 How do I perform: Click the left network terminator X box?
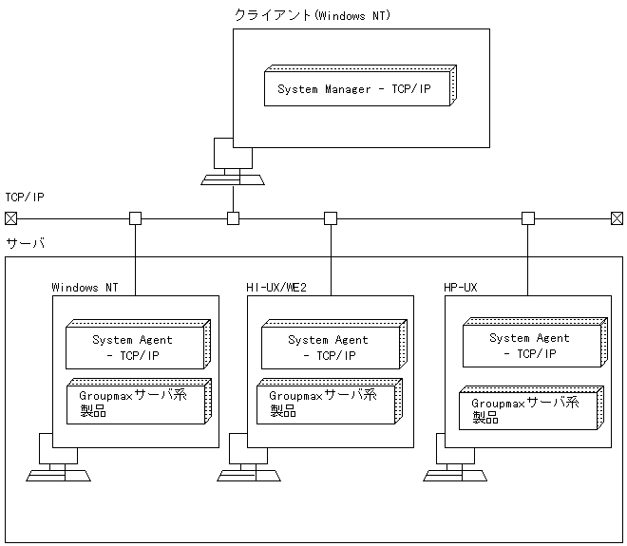[11, 218]
